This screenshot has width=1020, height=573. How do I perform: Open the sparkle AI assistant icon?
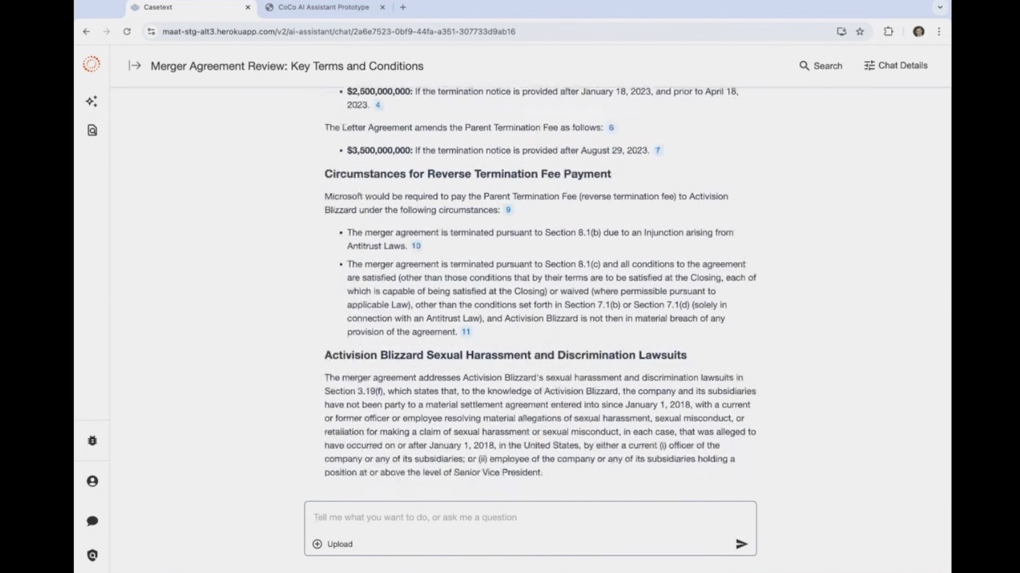[x=92, y=101]
